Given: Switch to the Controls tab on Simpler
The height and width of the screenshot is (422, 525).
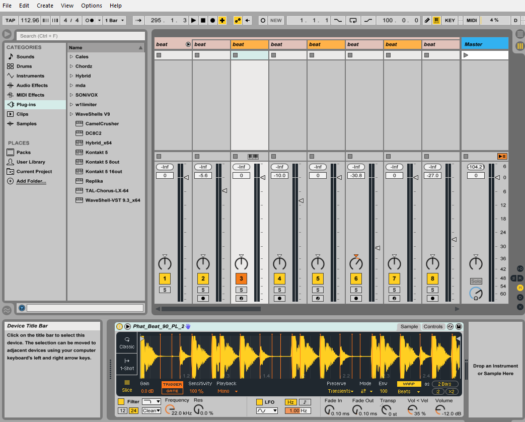Looking at the screenshot, I should pyautogui.click(x=433, y=326).
